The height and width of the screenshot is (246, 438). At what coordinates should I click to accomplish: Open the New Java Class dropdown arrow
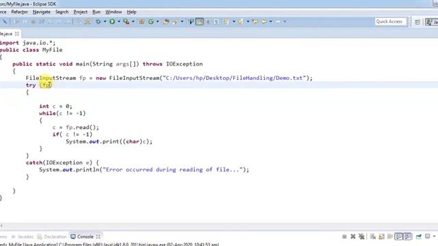(158, 21)
